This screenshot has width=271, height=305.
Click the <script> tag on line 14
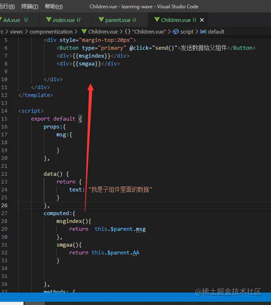(x=31, y=111)
